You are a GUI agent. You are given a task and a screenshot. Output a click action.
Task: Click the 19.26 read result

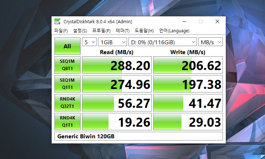pos(117,122)
